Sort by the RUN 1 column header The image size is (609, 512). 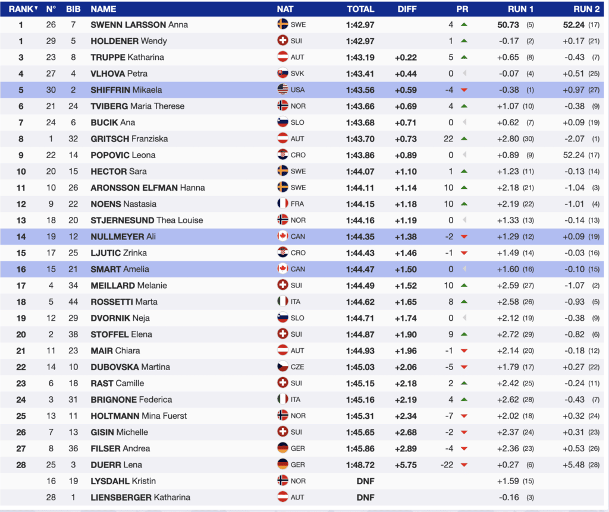520,9
